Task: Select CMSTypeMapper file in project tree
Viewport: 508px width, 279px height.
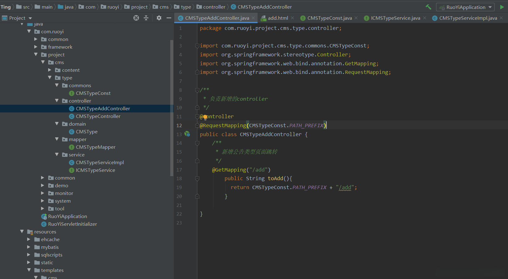Action: point(95,147)
